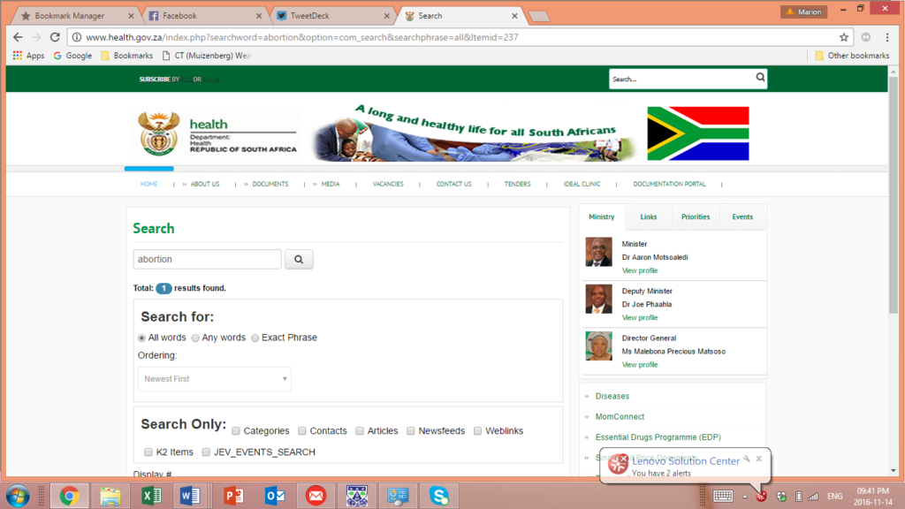The image size is (905, 509).
Task: Open the Priorities sidebar tab
Action: pos(696,217)
